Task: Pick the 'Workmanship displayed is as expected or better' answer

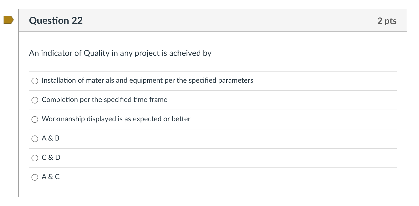Action: pyautogui.click(x=35, y=119)
